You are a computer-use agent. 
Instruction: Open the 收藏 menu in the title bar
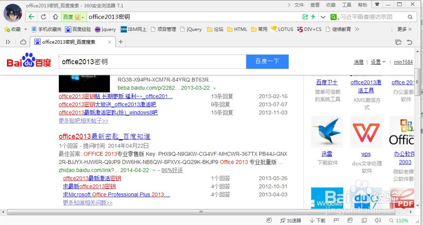[331, 5]
